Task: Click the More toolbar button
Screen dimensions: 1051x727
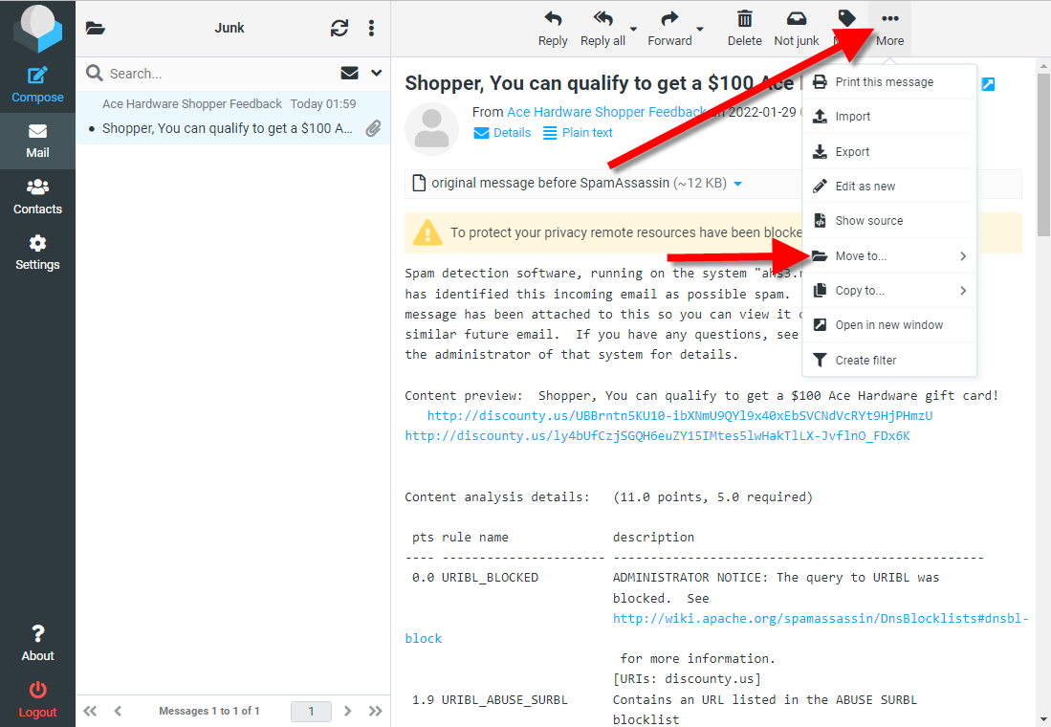Action: 890,29
